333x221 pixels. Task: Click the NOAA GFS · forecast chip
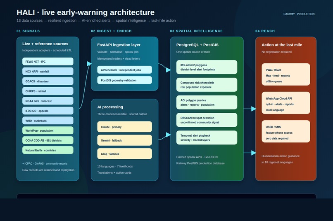(x=48, y=101)
